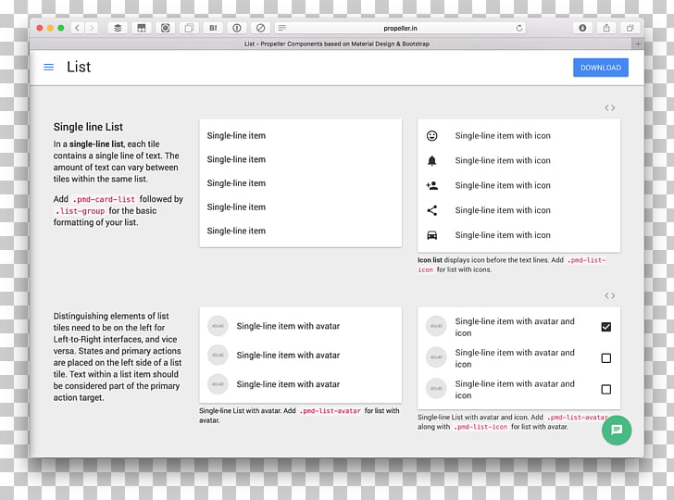The width and height of the screenshot is (674, 500).
Task: Select the third 'Single-line item' row
Action: coord(301,183)
